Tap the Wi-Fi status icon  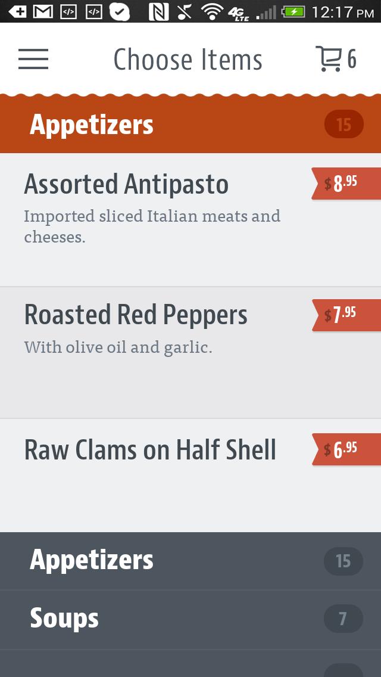[212, 11]
